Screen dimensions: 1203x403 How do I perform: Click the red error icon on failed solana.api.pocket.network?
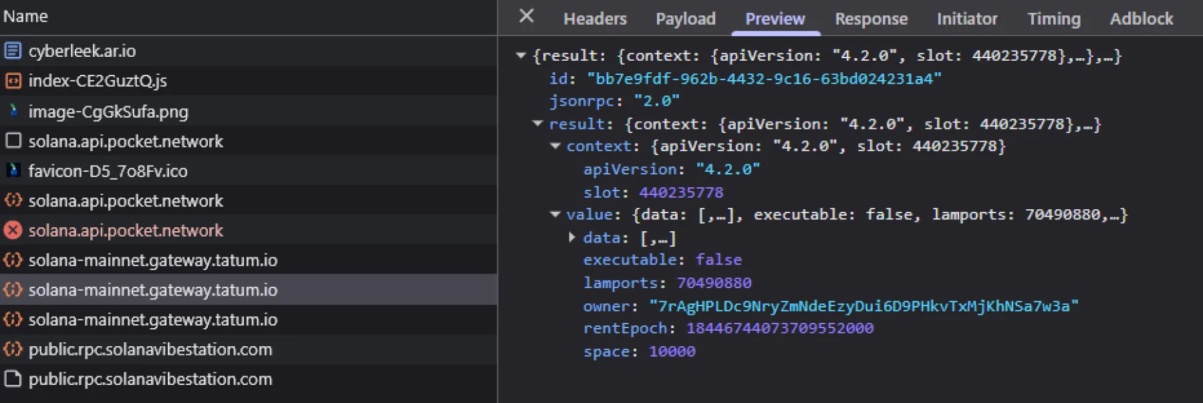(12, 231)
